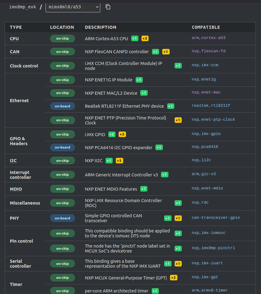This screenshot has height=294, width=261.
Task: Click green ×1 badge for Generic Interrupt Controller
Action: pos(164,175)
